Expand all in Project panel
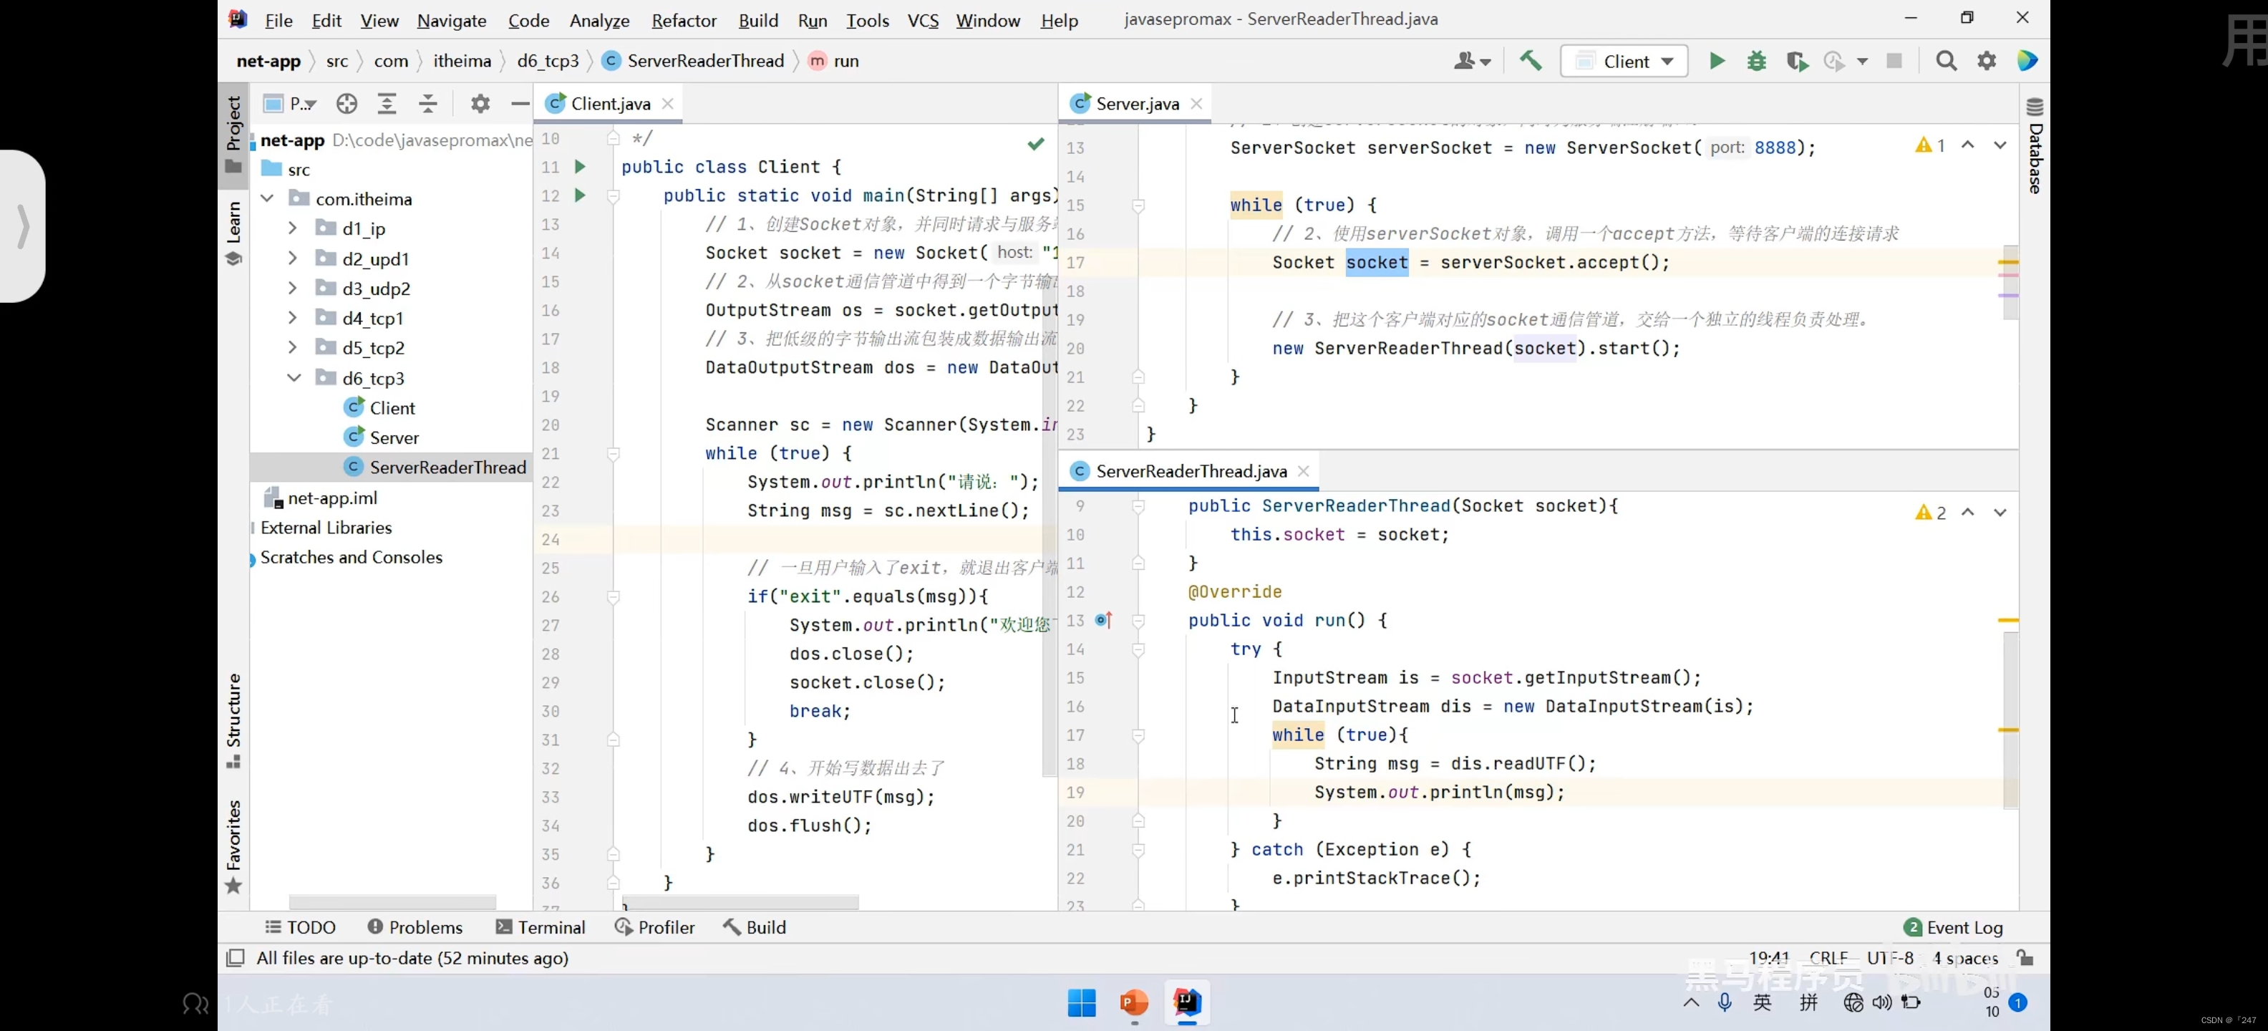This screenshot has height=1031, width=2268. coord(387,104)
